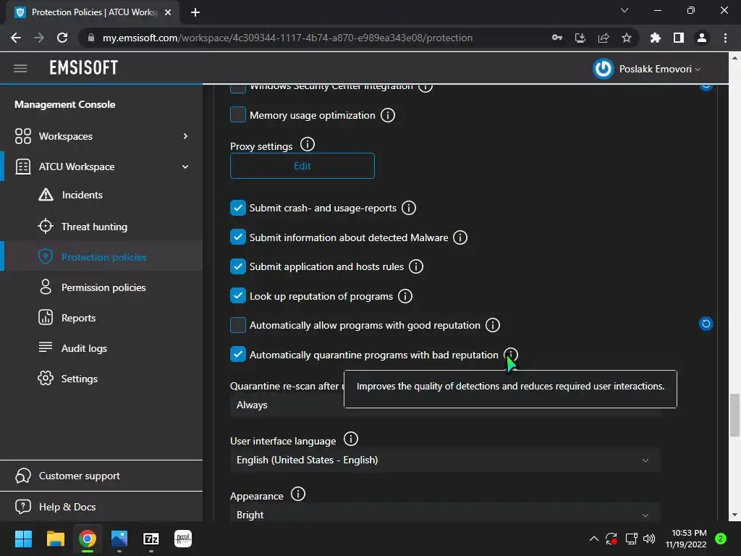Open the User interface language dropdown
The height and width of the screenshot is (556, 741).
pos(445,460)
